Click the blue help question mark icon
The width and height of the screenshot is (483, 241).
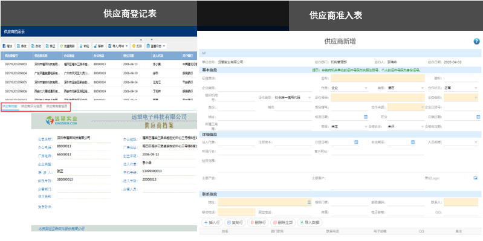(476, 42)
